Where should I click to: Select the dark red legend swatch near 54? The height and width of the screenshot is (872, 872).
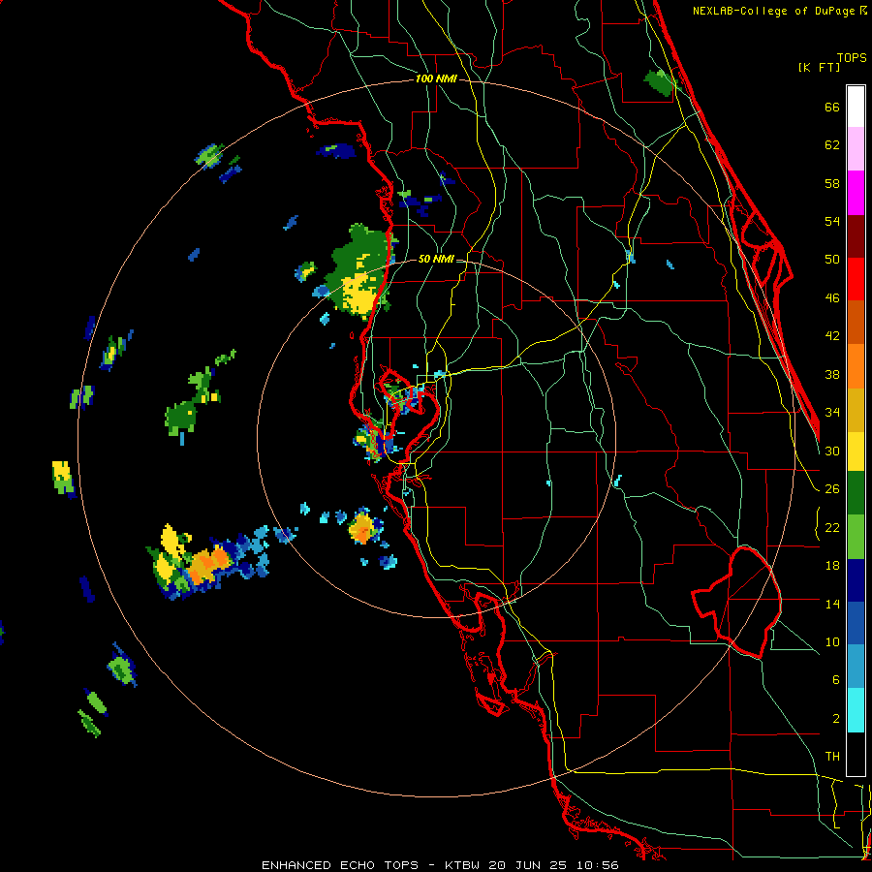[x=856, y=236]
